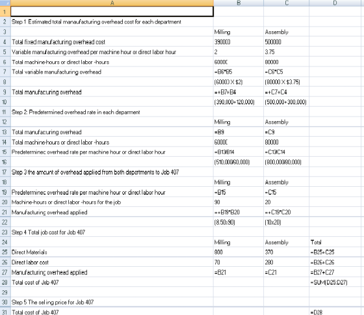Screen dimensions: 364x315
Task: Click formula cell =C15
Action: click(286, 192)
